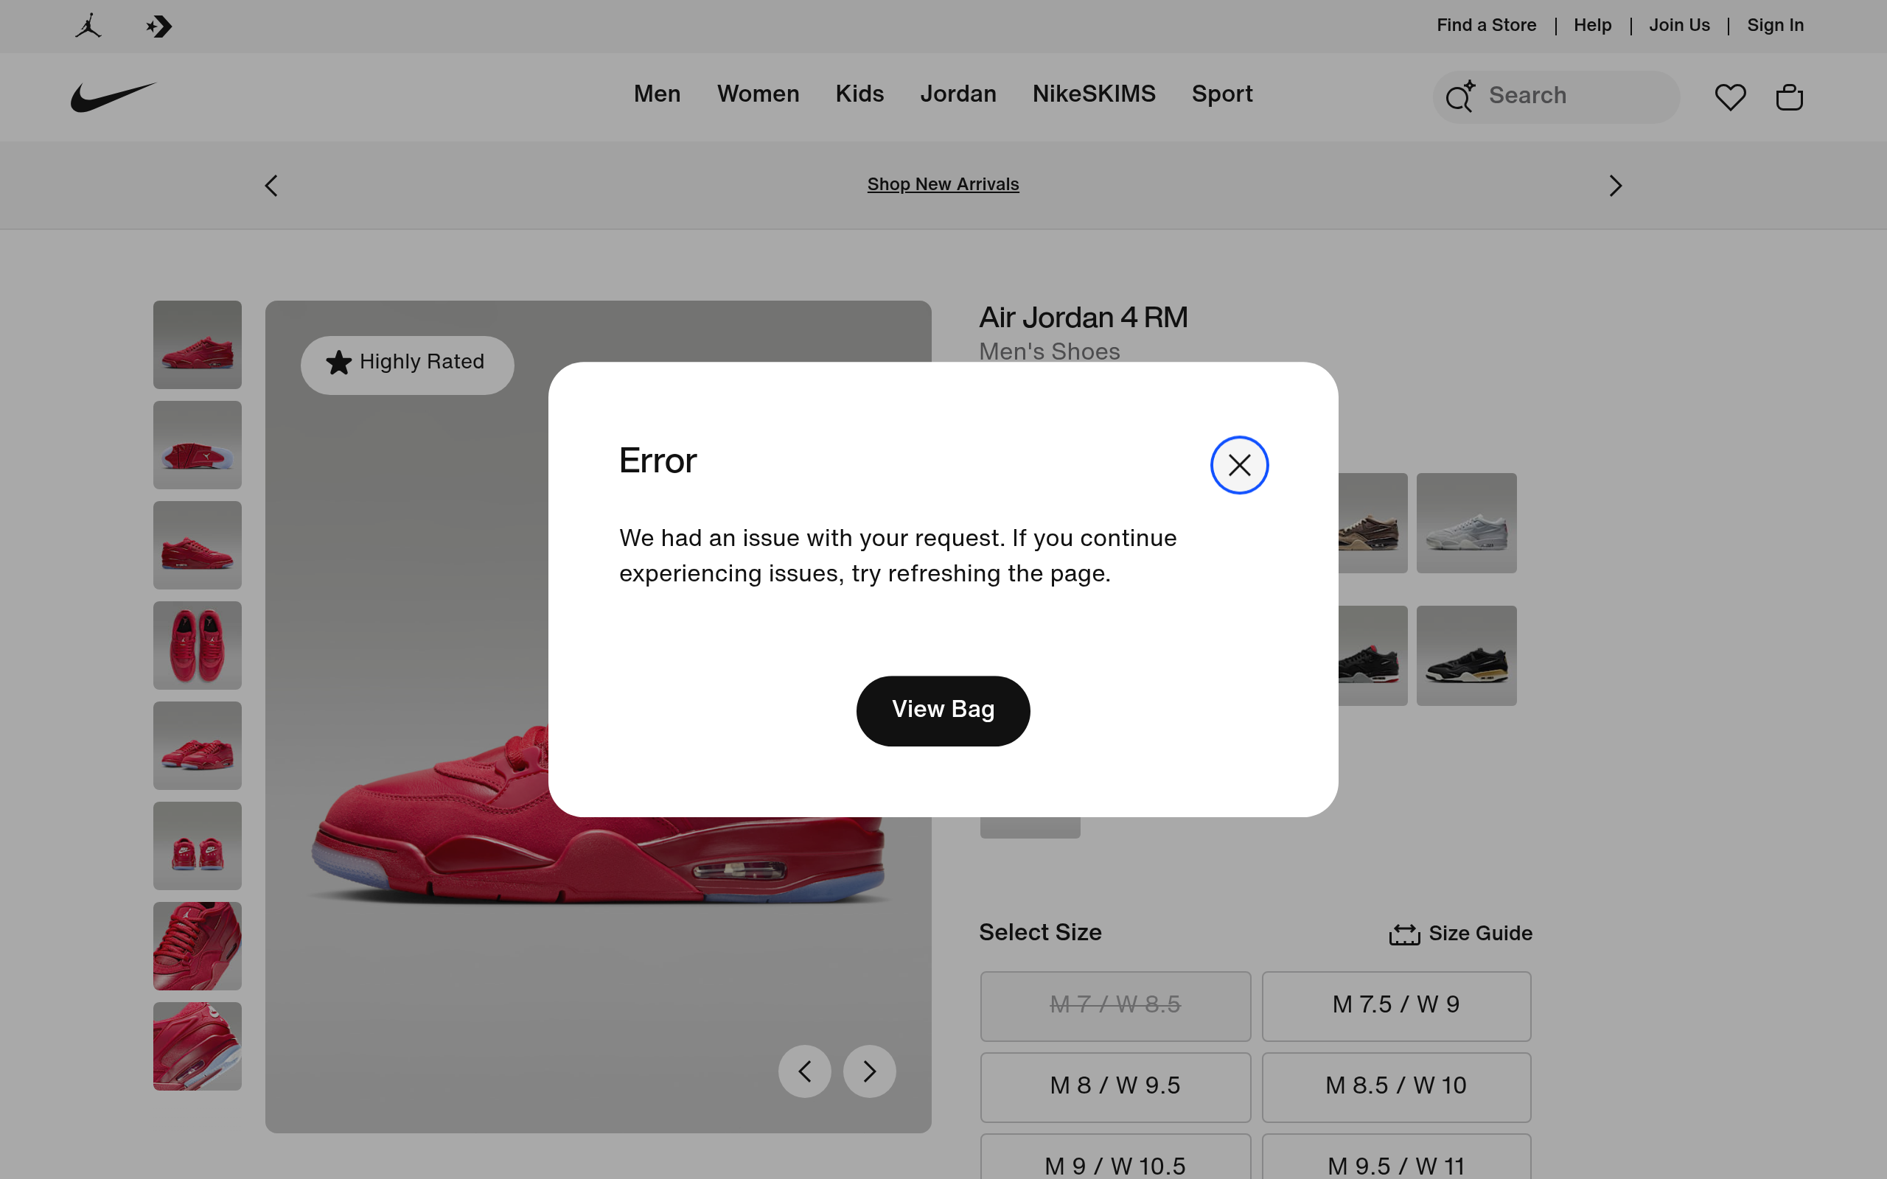Click the Error dialog heading

pyautogui.click(x=658, y=461)
